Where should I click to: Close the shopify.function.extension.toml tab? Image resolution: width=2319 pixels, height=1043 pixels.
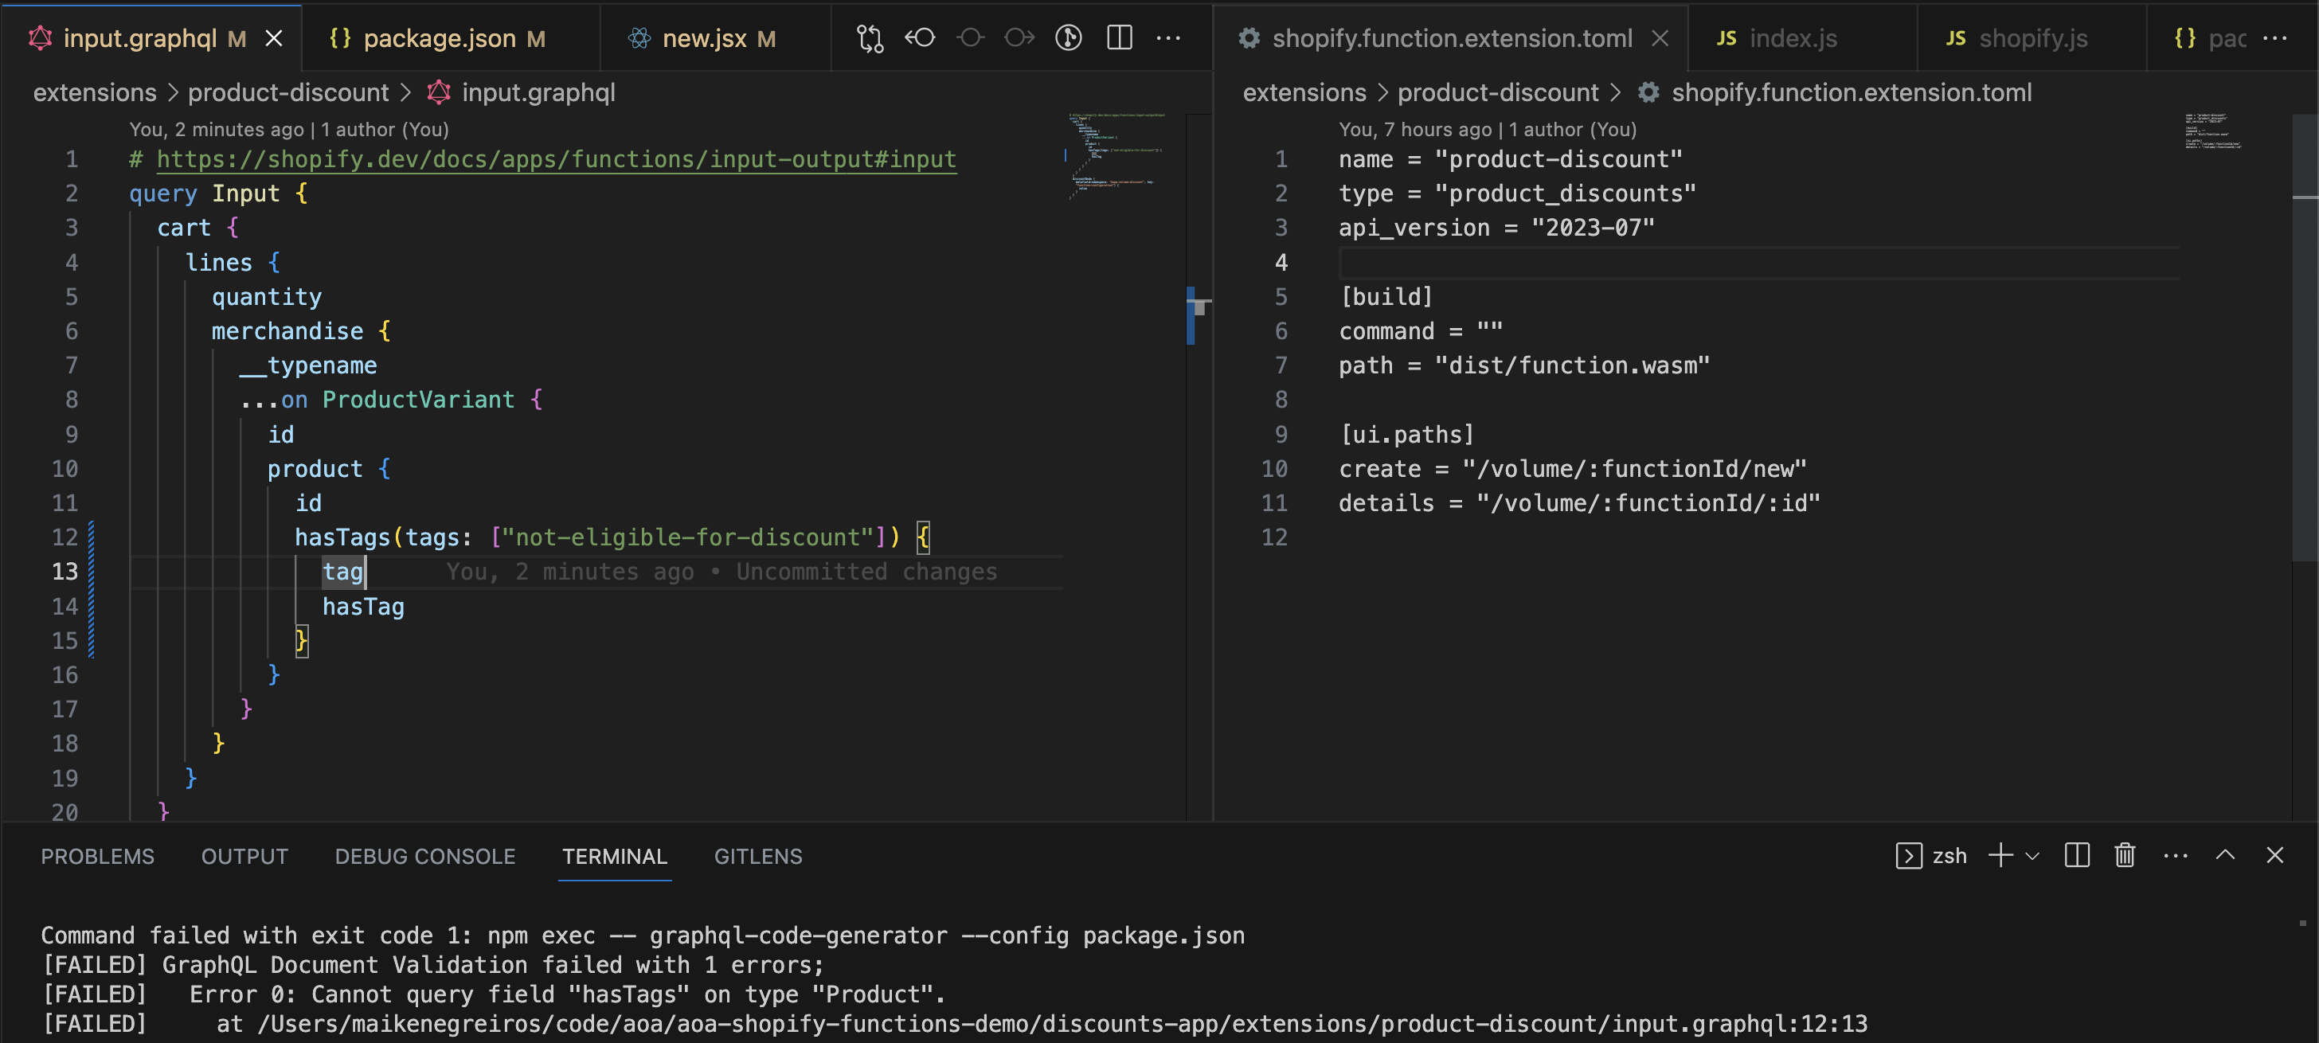pos(1661,39)
